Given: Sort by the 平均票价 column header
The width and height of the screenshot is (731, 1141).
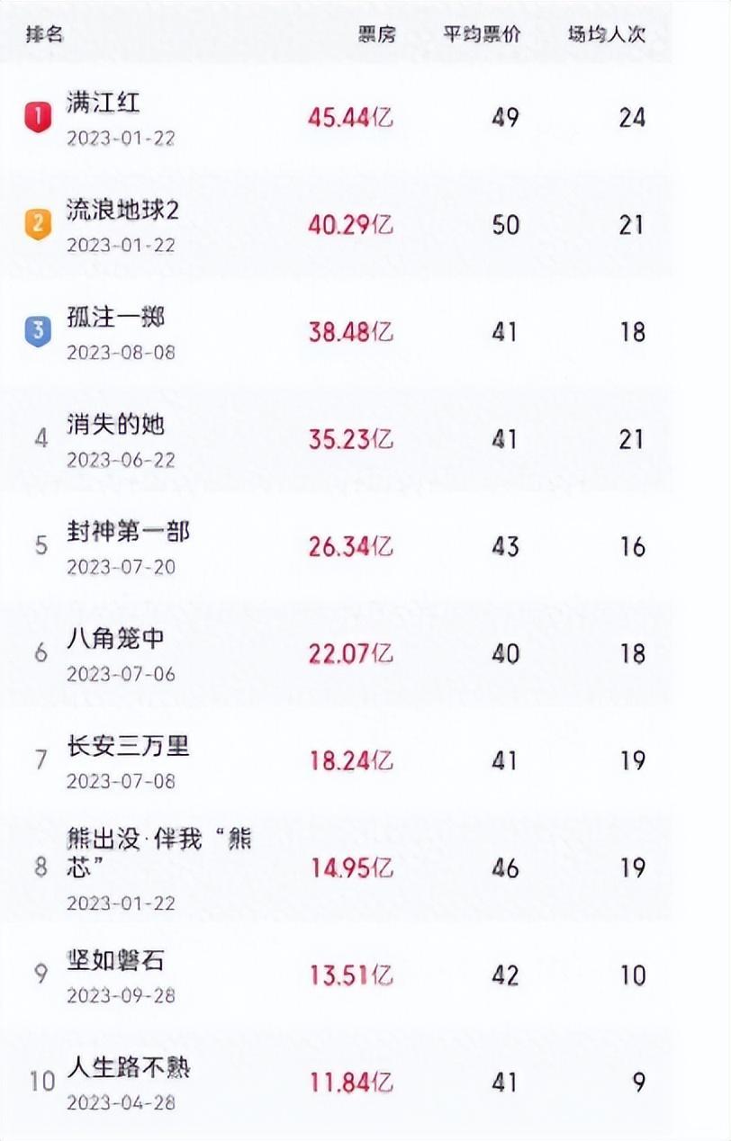Looking at the screenshot, I should (482, 35).
